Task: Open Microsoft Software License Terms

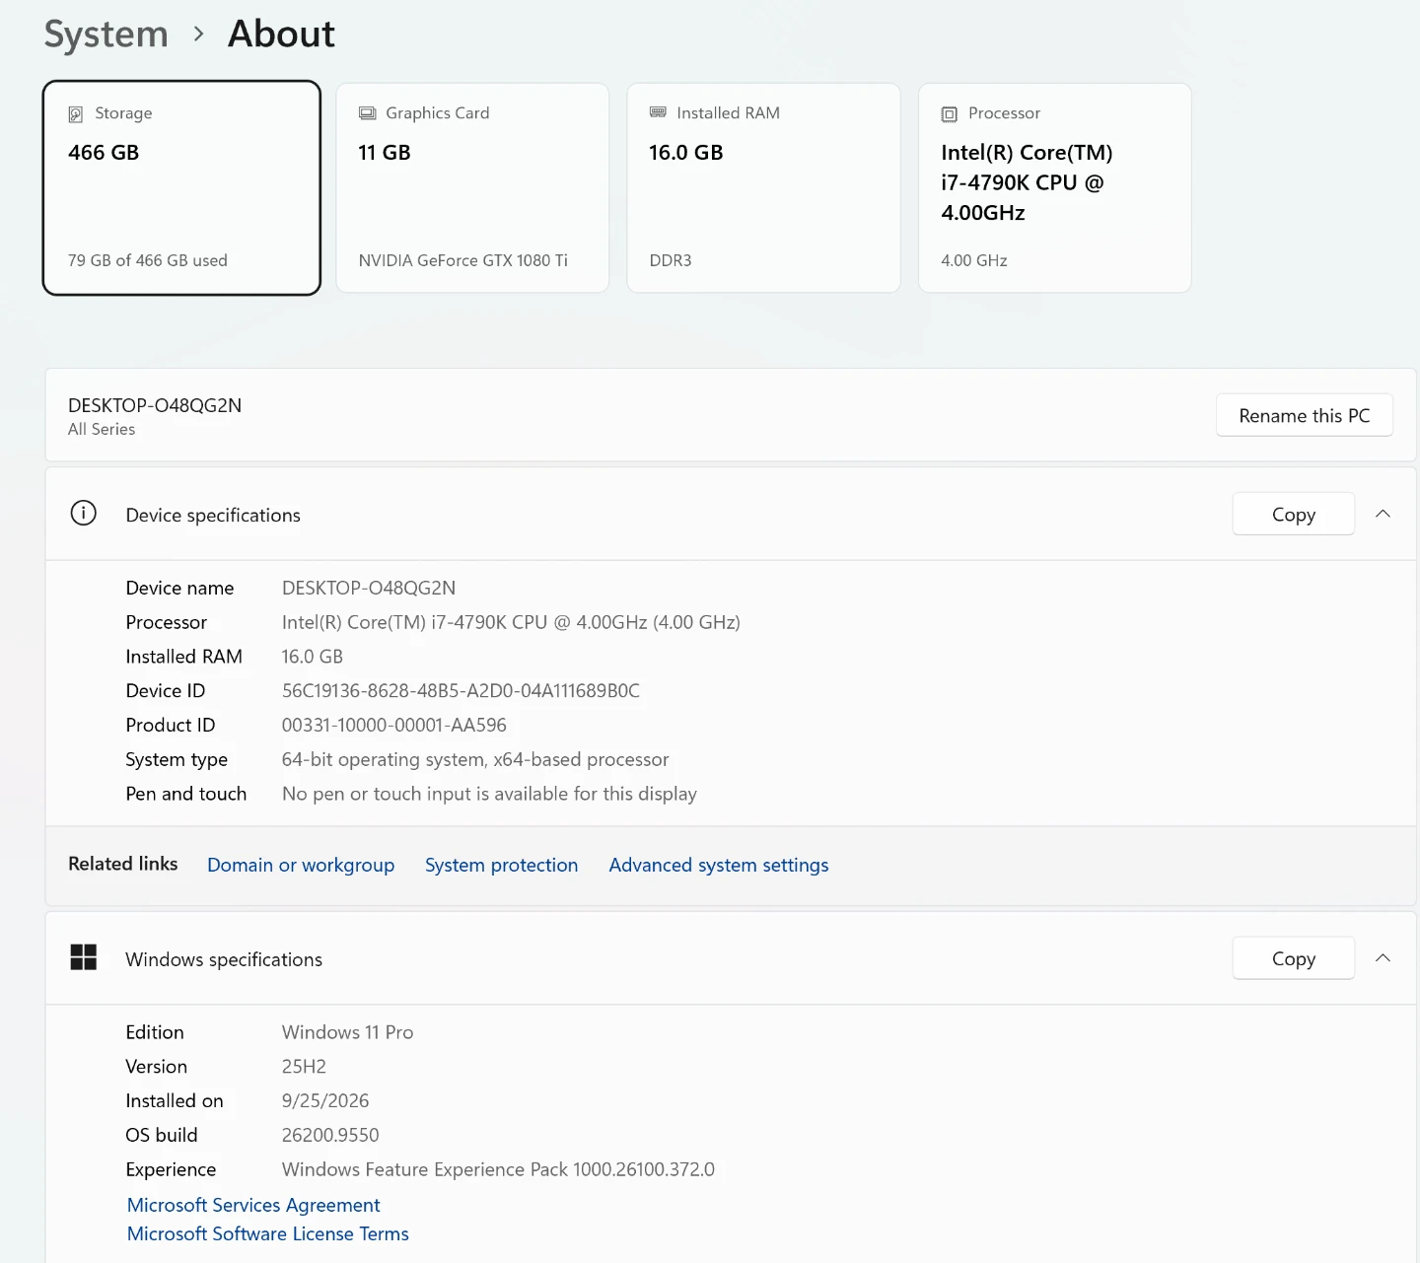Action: point(268,1233)
